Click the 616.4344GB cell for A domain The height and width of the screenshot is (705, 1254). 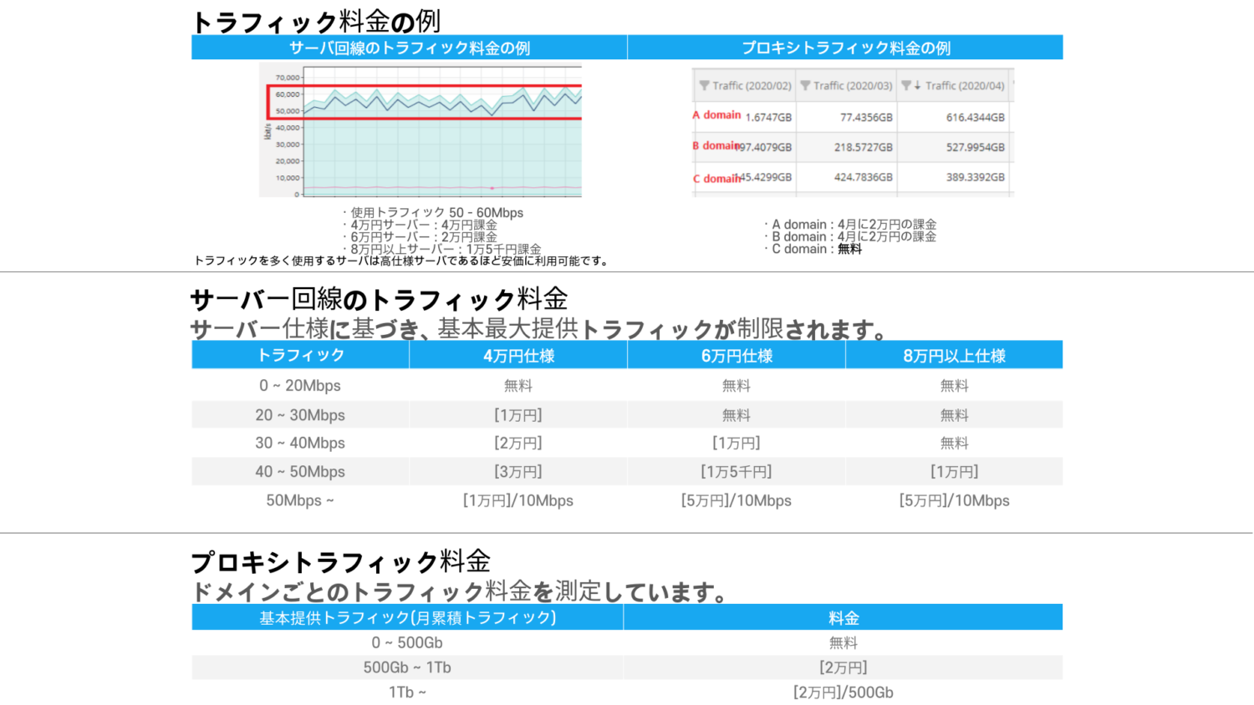[975, 118]
